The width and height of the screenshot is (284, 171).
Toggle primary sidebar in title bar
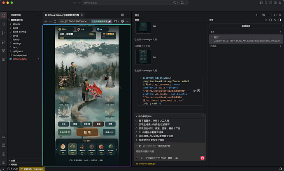pyautogui.click(x=261, y=3)
